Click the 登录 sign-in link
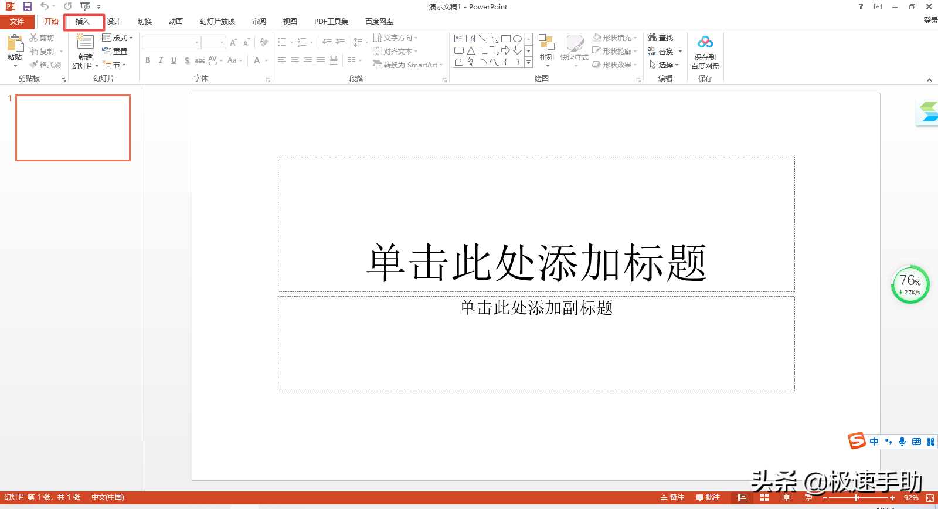This screenshot has height=509, width=938. [x=930, y=21]
